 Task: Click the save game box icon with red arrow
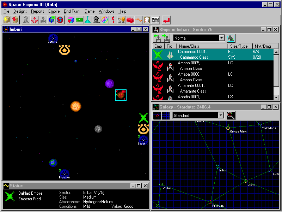(x=16, y=20)
